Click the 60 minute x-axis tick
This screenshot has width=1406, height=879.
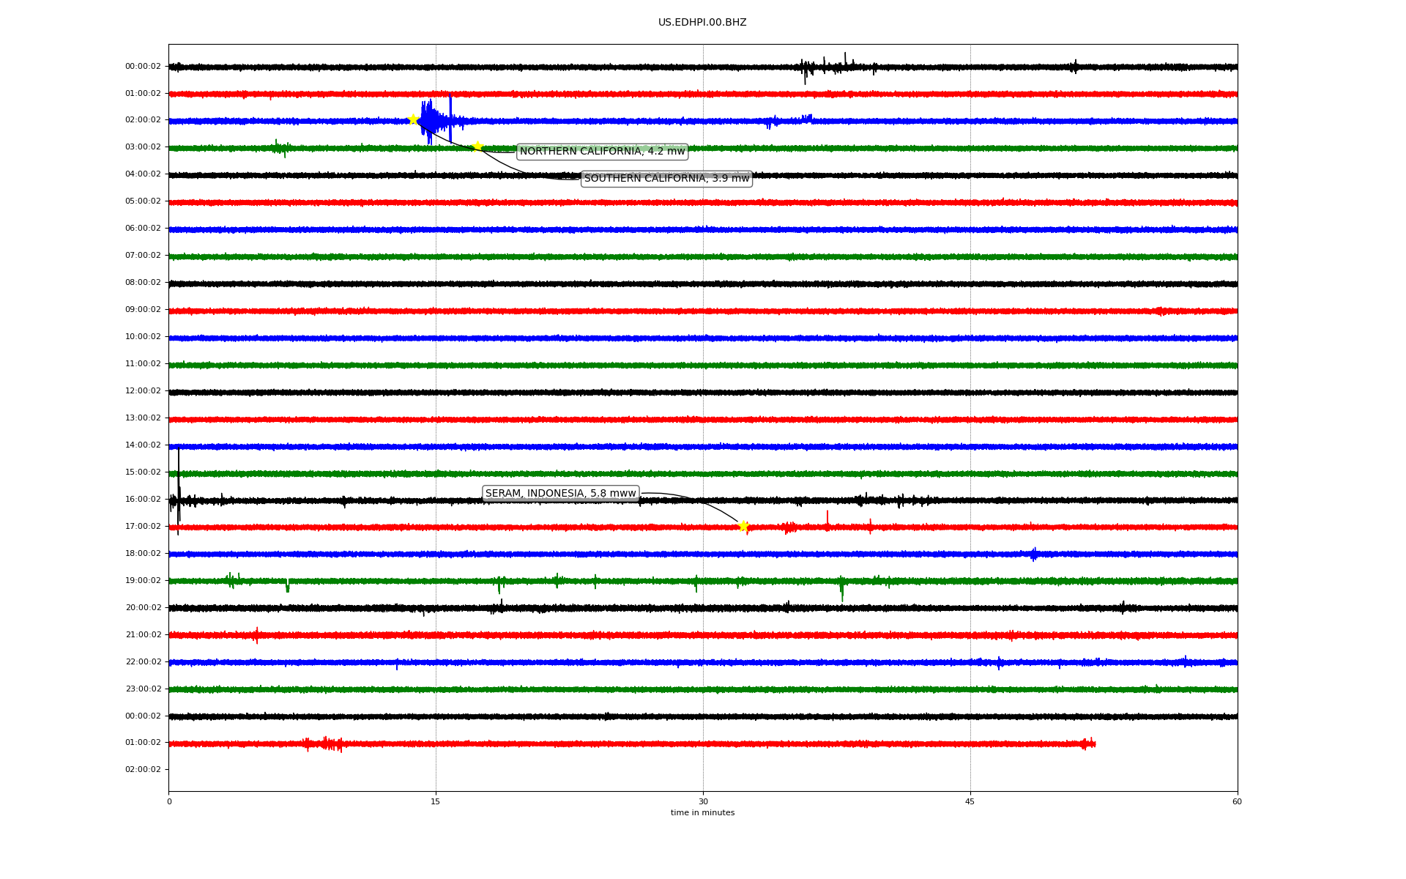[1237, 801]
